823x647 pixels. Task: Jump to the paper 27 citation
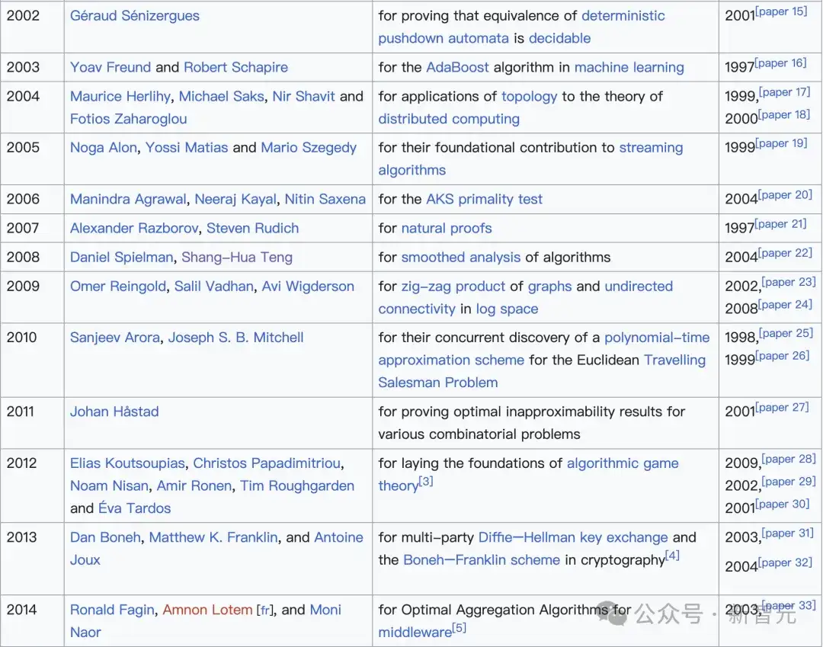pyautogui.click(x=782, y=408)
